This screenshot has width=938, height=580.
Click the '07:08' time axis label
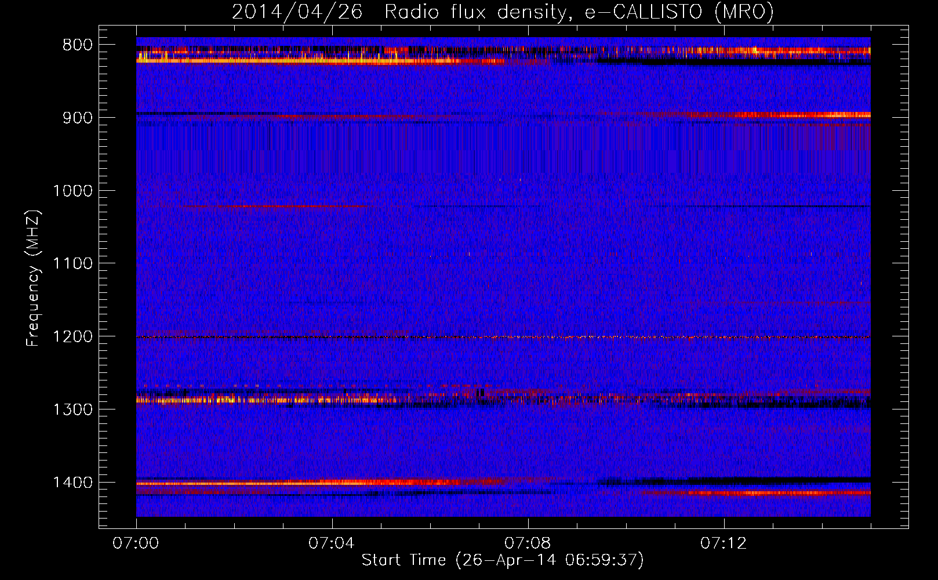tap(528, 543)
